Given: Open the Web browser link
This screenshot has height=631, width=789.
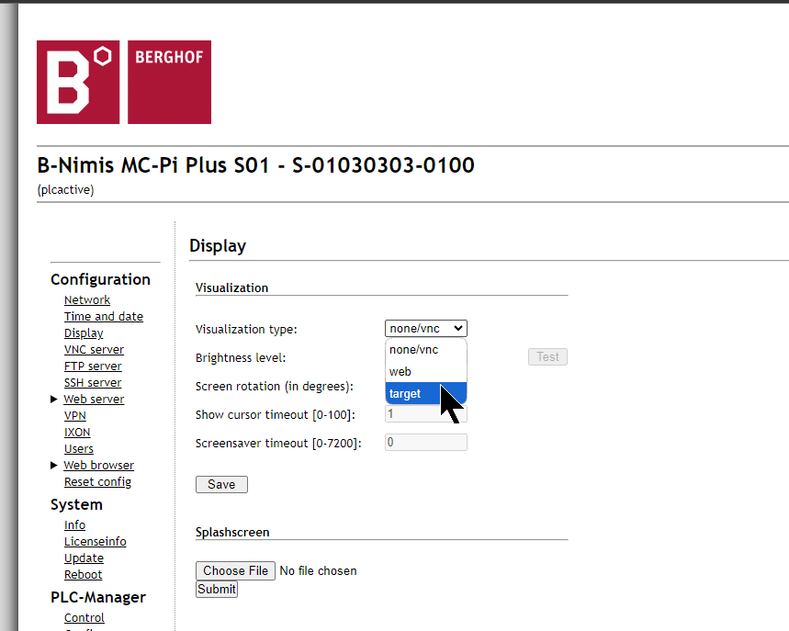Looking at the screenshot, I should coord(99,466).
